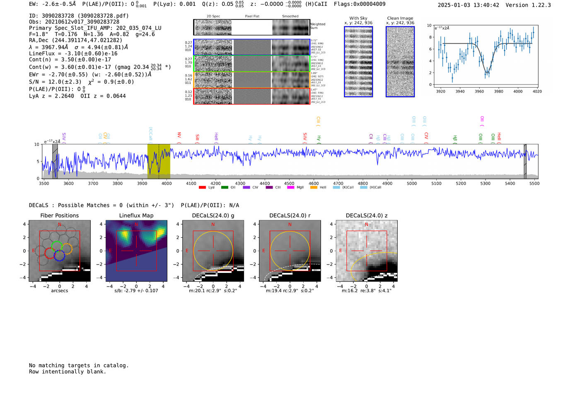Click the red NV line label
The image size is (580, 394).
point(179,138)
